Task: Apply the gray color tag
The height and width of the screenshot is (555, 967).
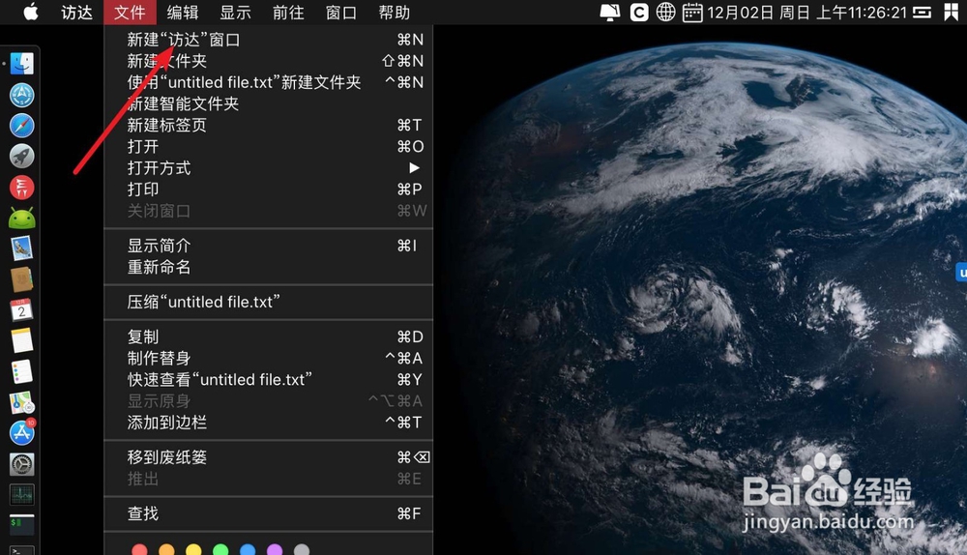Action: [x=302, y=549]
